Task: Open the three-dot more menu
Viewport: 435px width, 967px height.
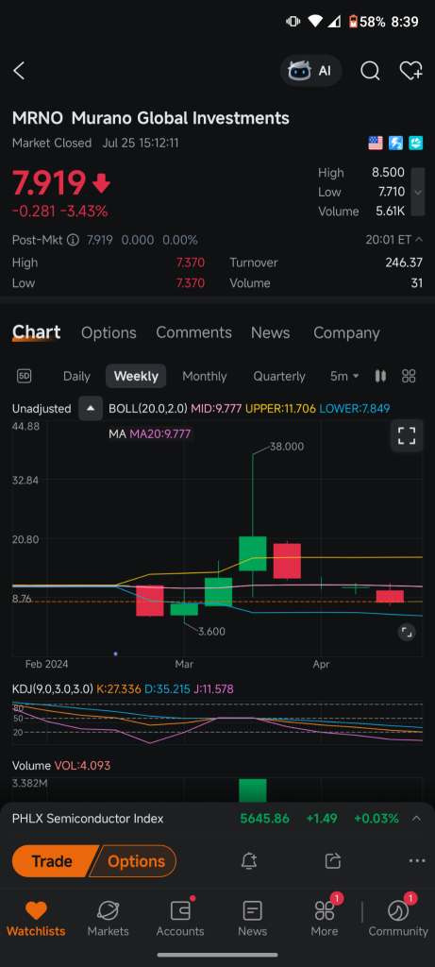Action: point(416,861)
